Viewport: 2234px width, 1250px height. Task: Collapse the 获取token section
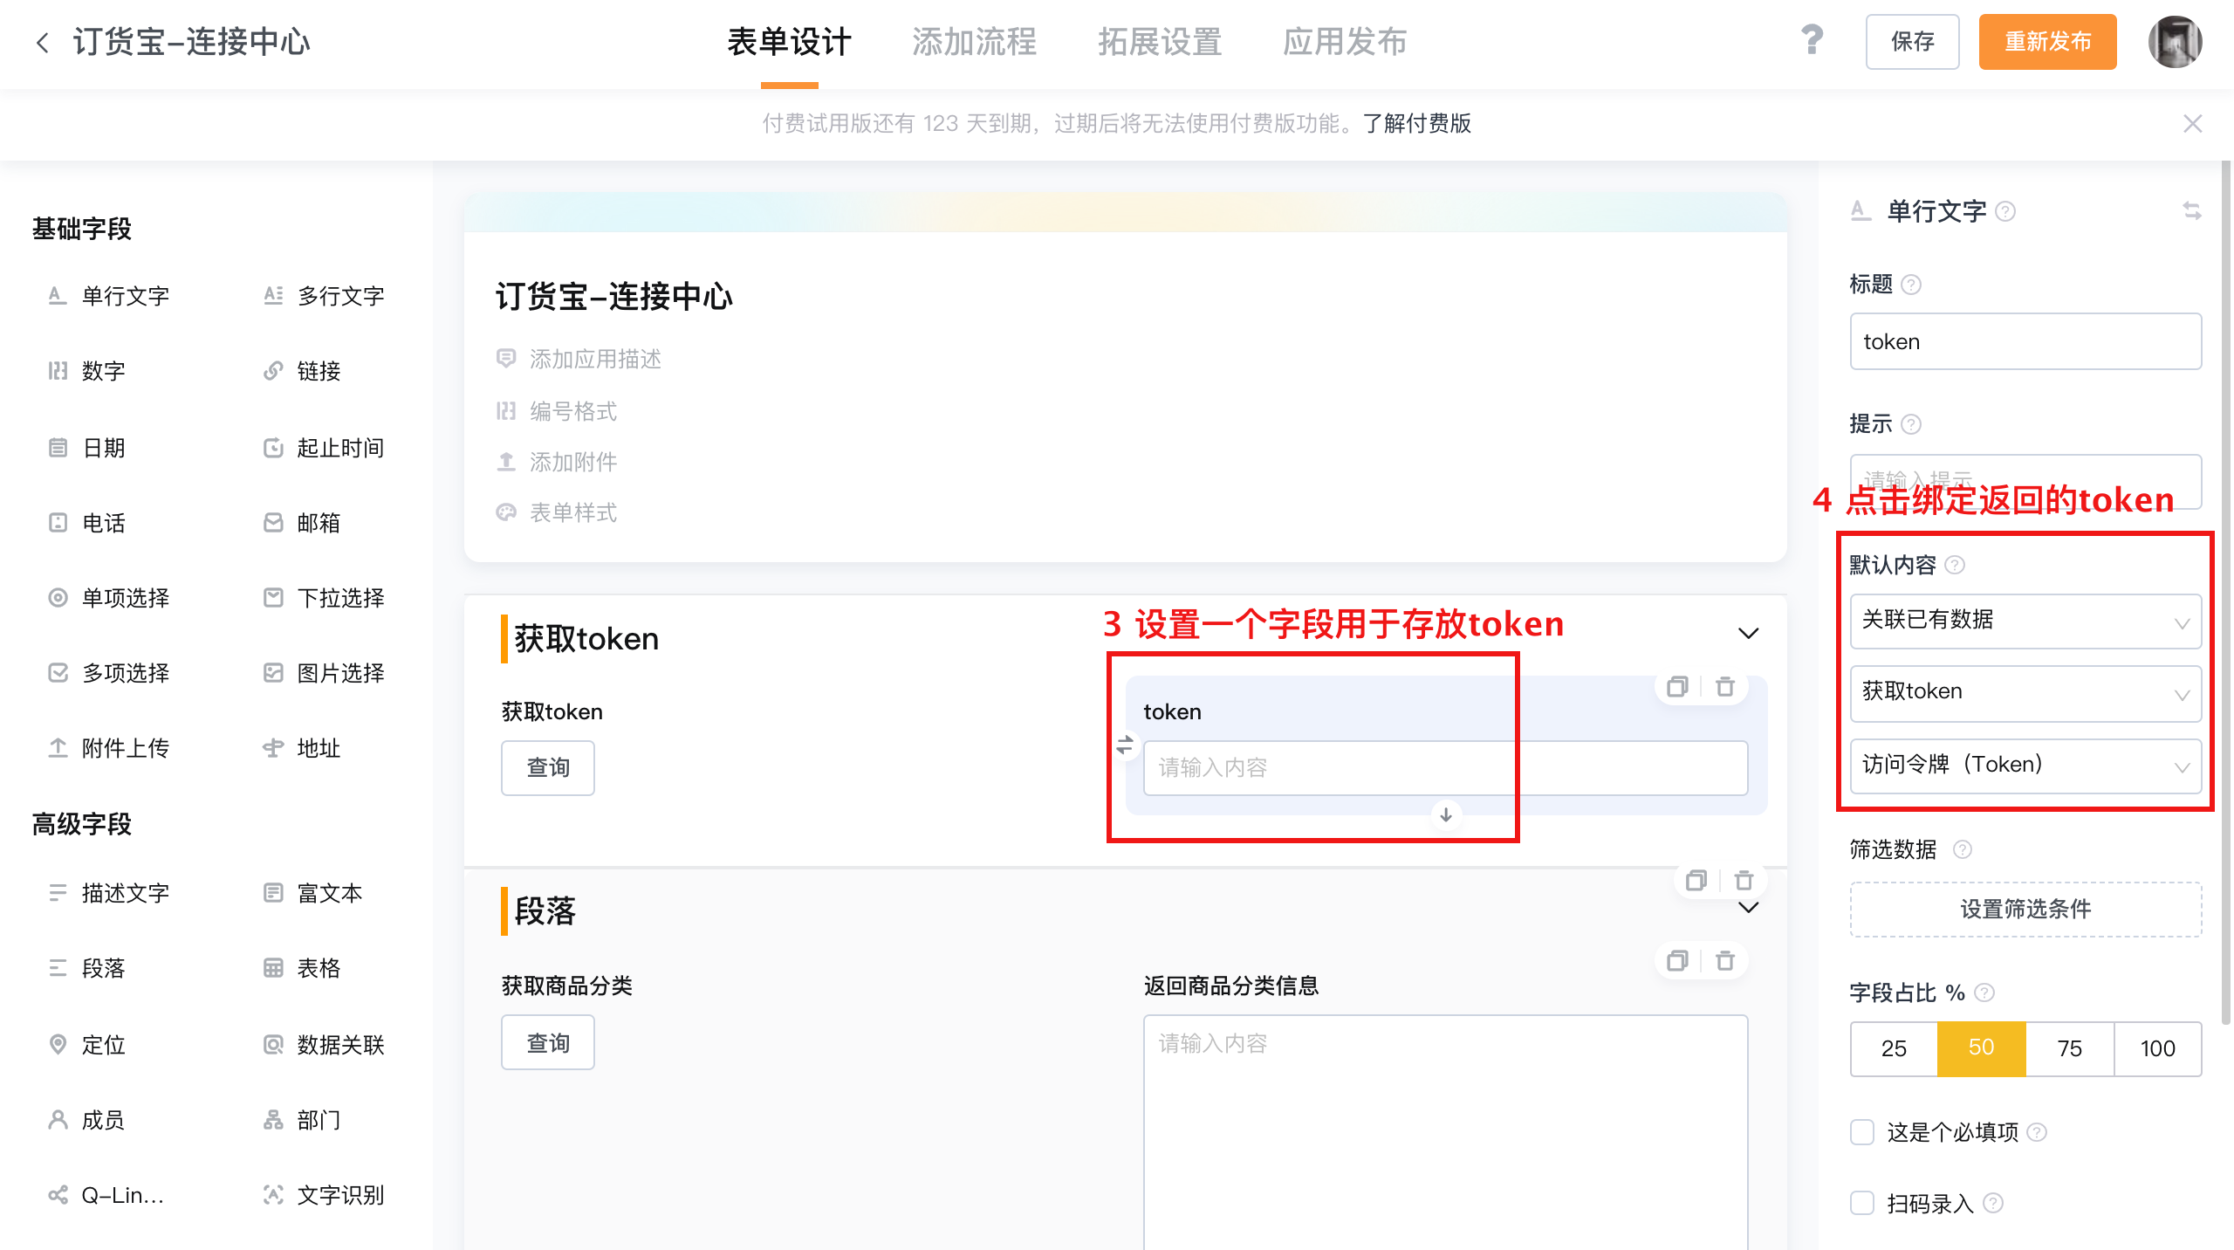(x=1748, y=633)
